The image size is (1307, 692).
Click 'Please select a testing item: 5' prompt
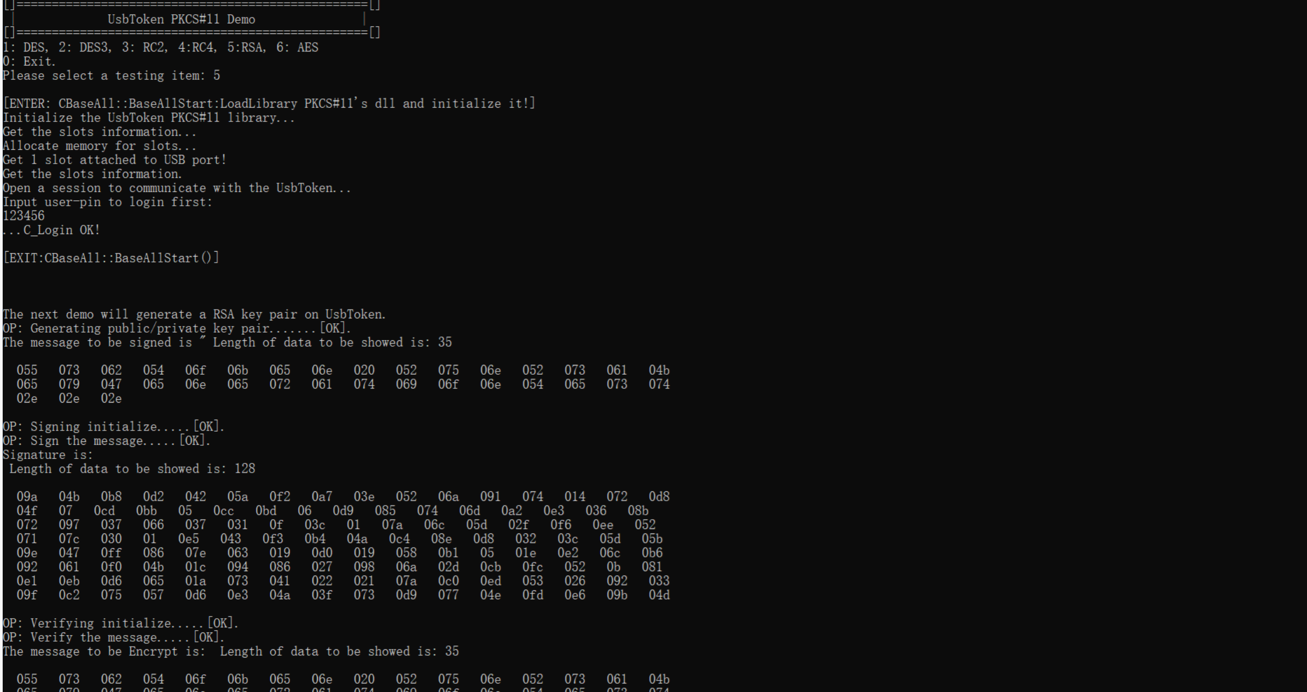[x=111, y=75]
